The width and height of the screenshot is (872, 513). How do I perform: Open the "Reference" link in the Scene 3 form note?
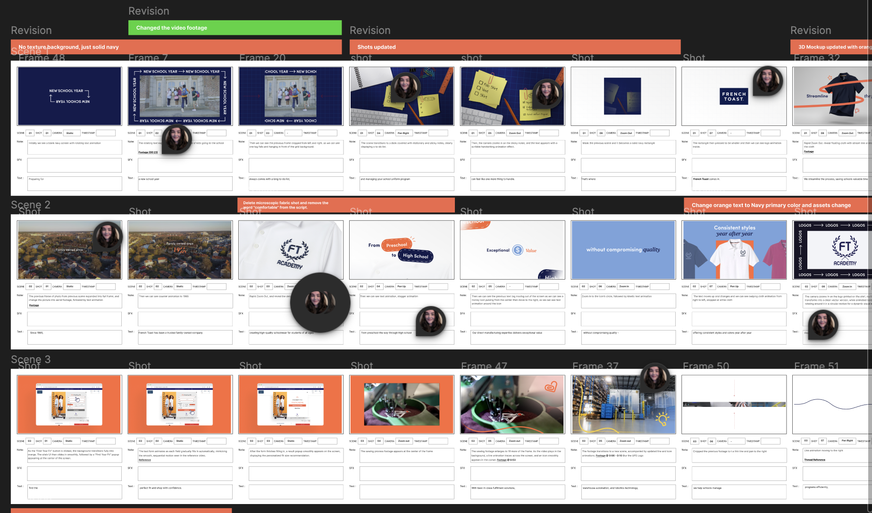click(x=145, y=460)
